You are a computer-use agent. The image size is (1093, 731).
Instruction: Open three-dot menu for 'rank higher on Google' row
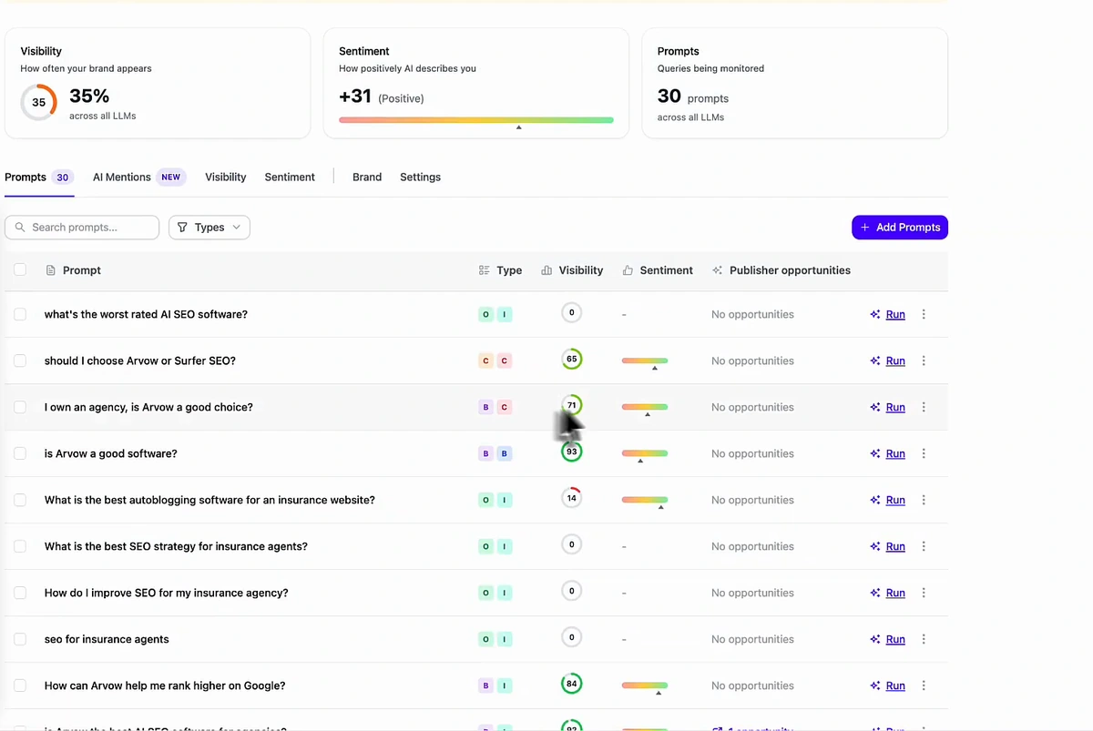pyautogui.click(x=924, y=685)
